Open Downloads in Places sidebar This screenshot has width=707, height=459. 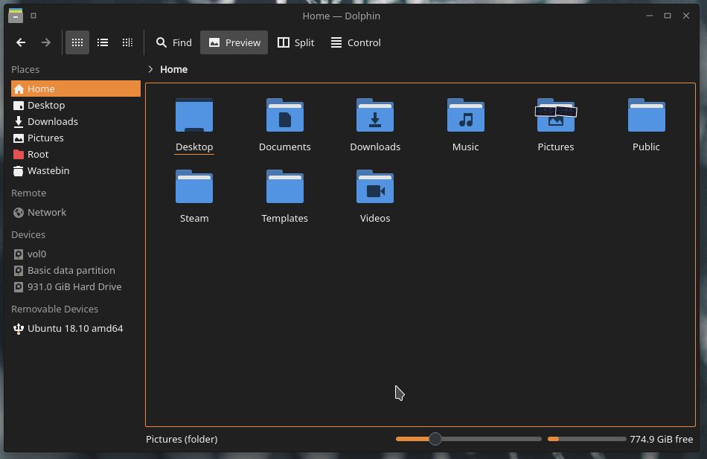click(x=76, y=121)
